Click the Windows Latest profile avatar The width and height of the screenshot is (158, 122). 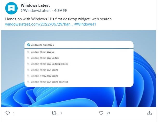click(12, 8)
